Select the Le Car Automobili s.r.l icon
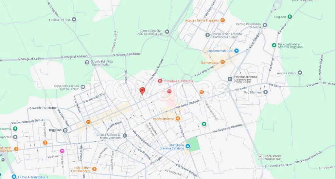Viewport: 335px width, 179px height. pos(14,176)
